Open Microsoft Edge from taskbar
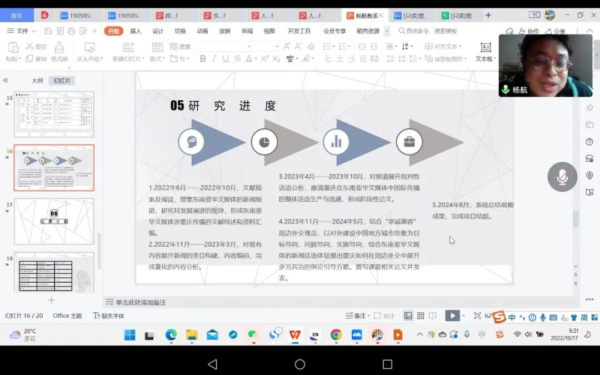The height and width of the screenshot is (375, 600). 171,335
